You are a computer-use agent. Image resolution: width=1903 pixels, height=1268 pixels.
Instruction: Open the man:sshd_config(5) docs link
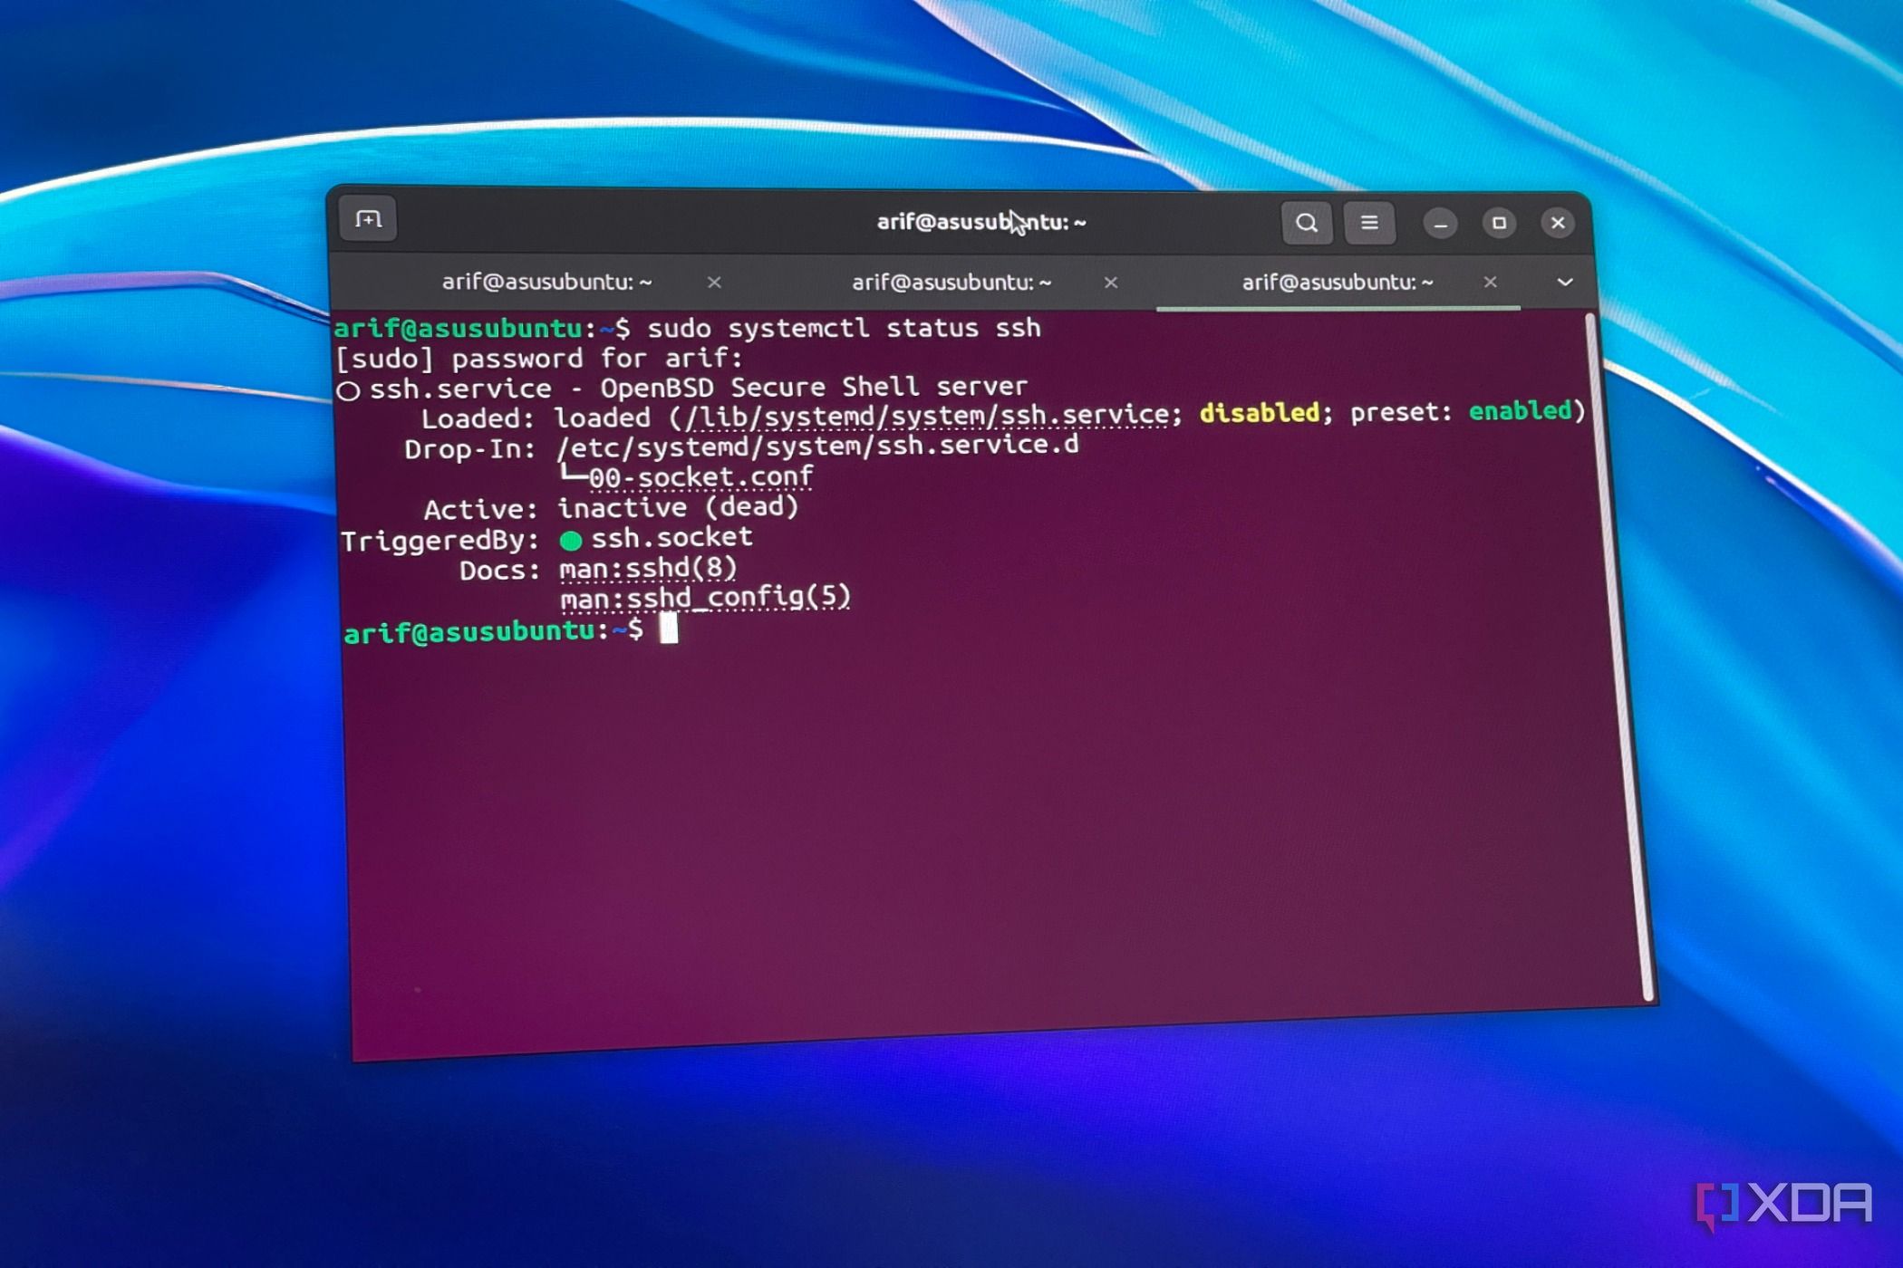705,598
